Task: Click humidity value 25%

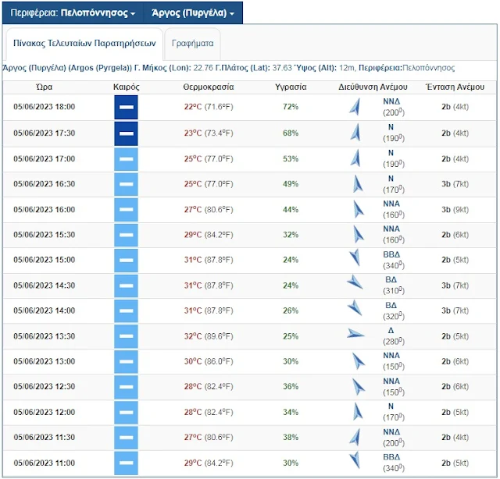Action: pos(291,336)
